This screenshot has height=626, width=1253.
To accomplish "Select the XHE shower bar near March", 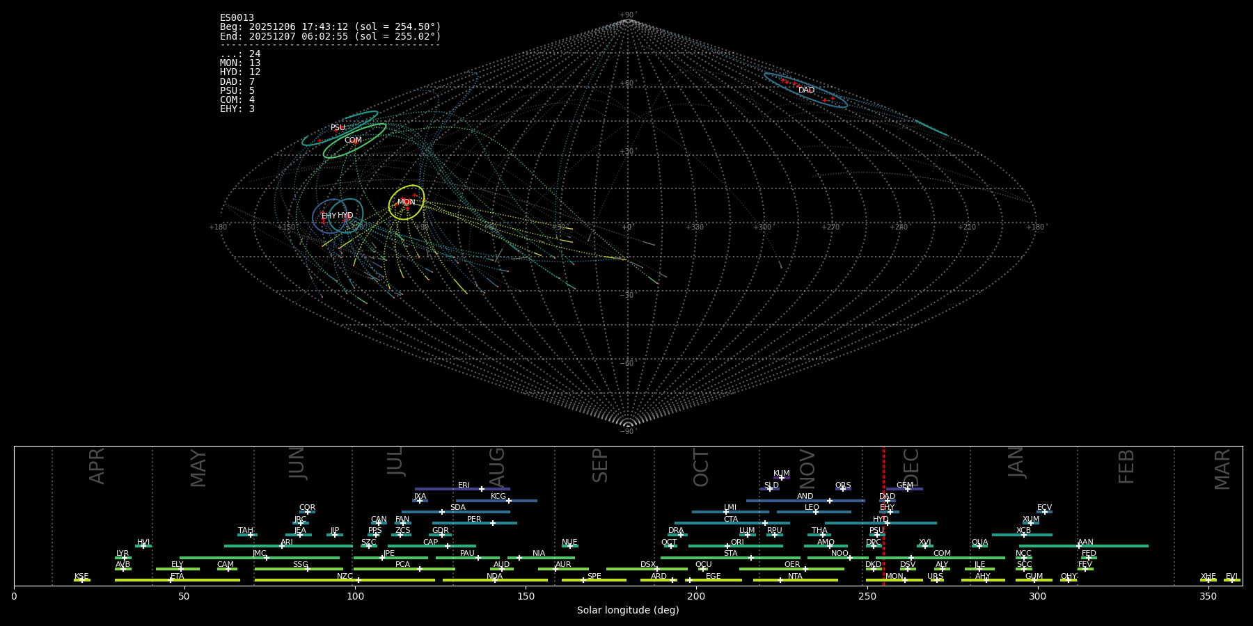I will (1208, 580).
